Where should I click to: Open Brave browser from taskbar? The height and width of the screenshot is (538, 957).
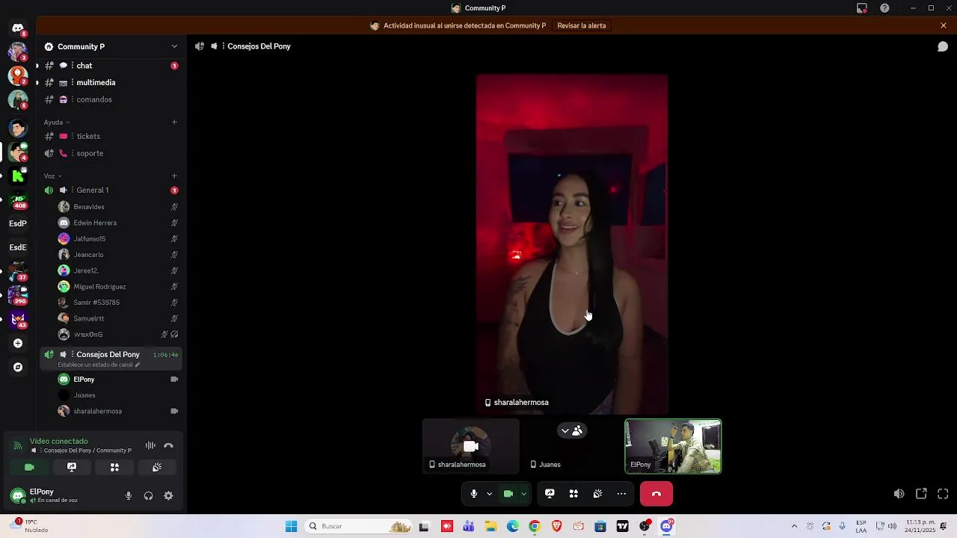[x=556, y=526]
